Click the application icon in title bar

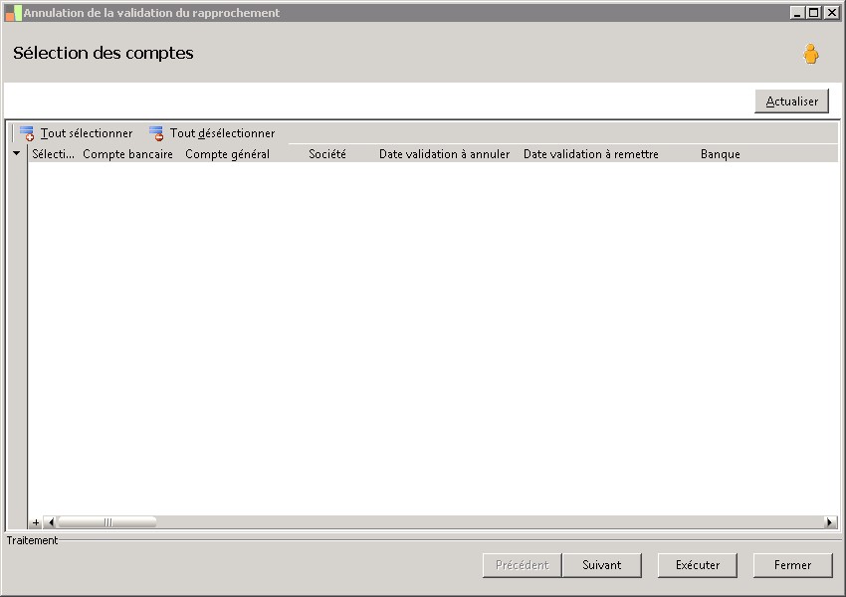click(13, 13)
